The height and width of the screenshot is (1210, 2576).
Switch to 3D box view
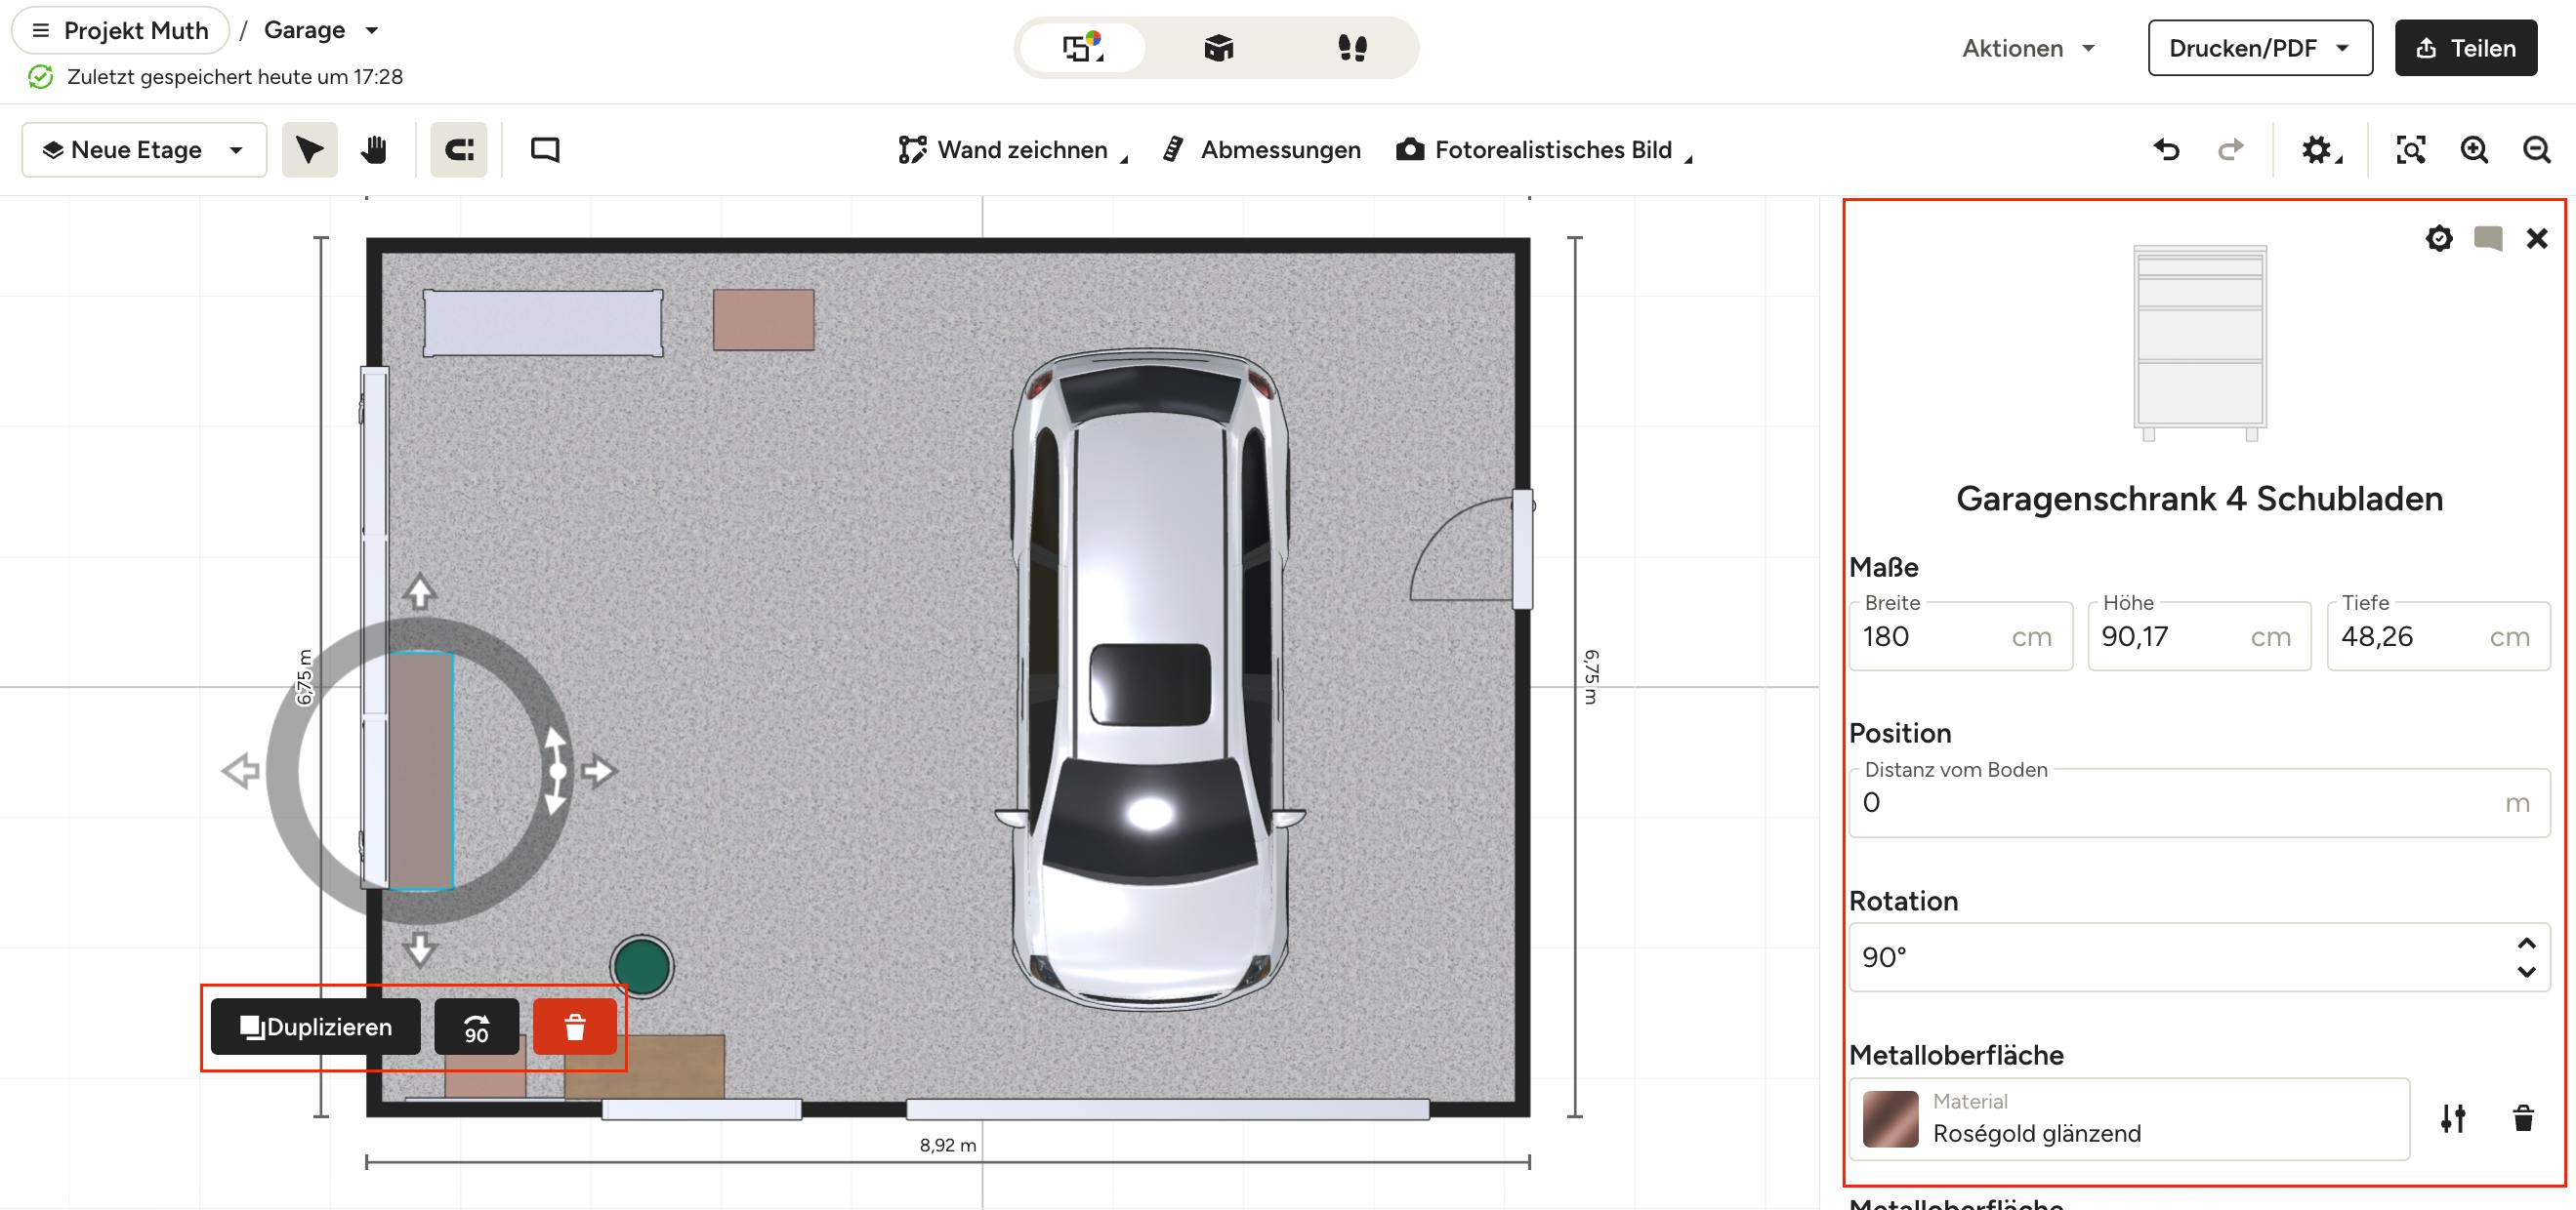tap(1218, 48)
